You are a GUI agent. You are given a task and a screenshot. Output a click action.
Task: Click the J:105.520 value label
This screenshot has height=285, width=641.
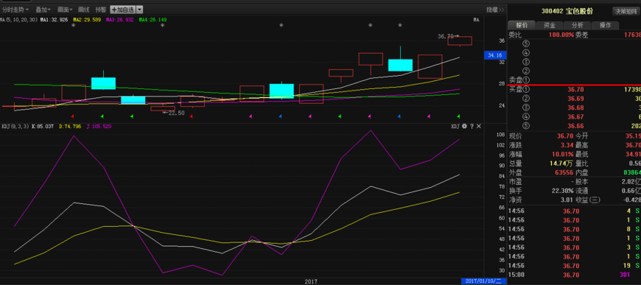click(99, 127)
